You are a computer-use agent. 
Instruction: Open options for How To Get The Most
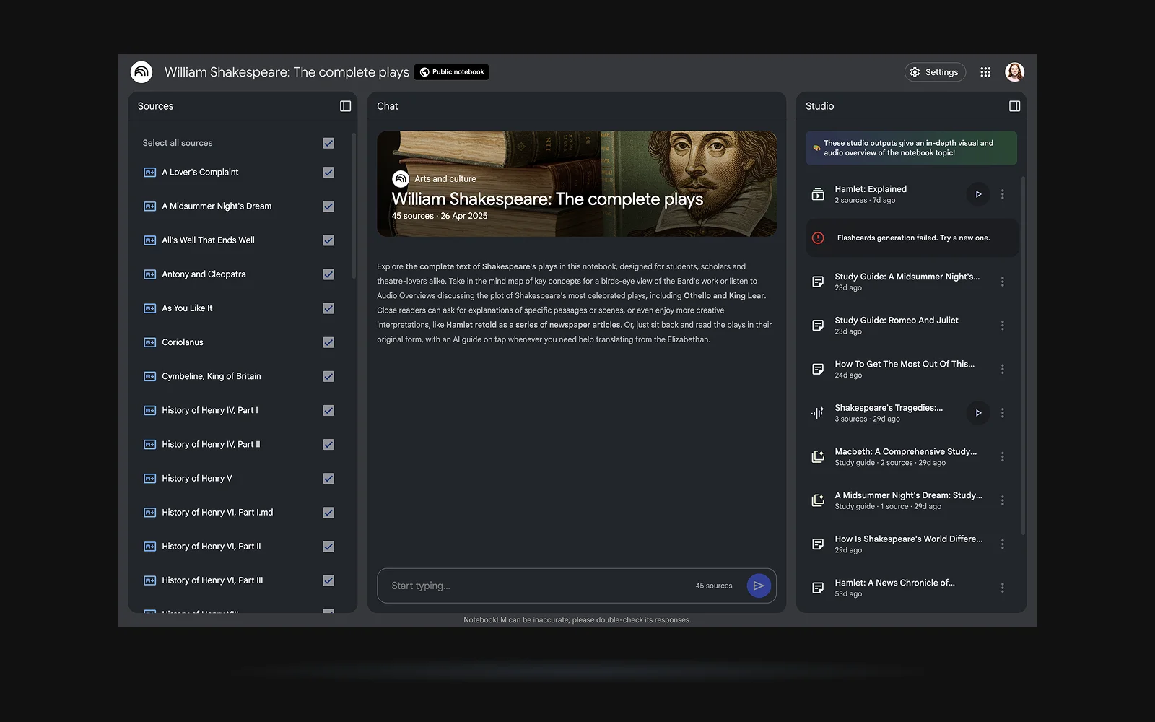1002,369
